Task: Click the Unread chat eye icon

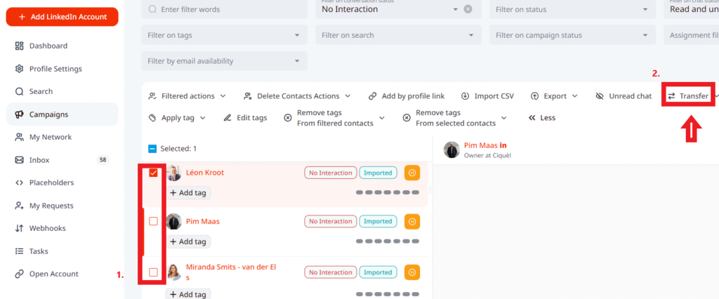Action: [x=600, y=96]
